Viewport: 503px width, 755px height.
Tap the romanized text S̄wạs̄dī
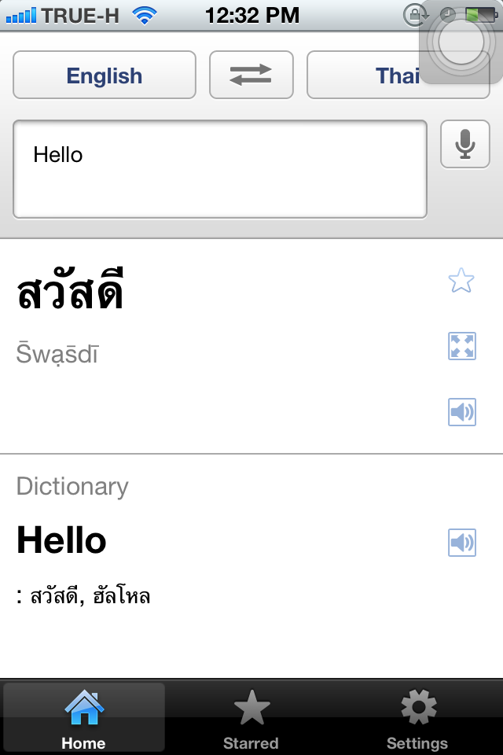point(57,353)
